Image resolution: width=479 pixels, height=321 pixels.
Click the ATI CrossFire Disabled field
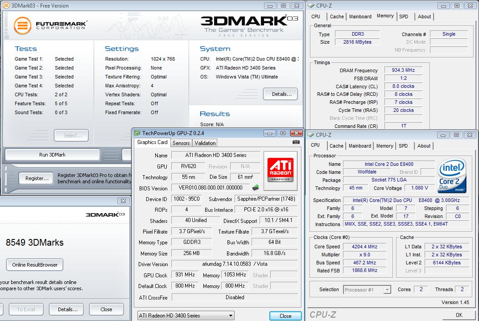point(235,297)
